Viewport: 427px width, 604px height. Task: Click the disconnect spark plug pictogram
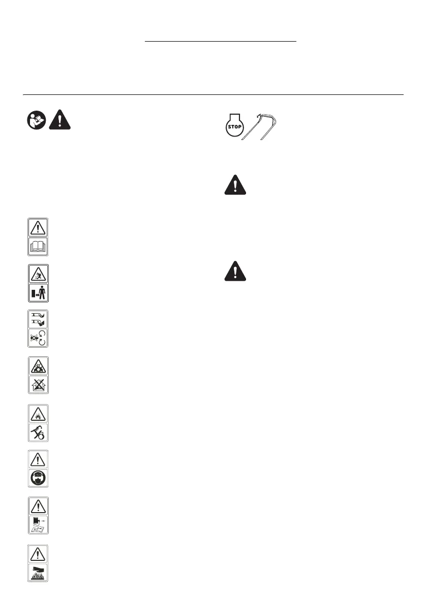[38, 525]
